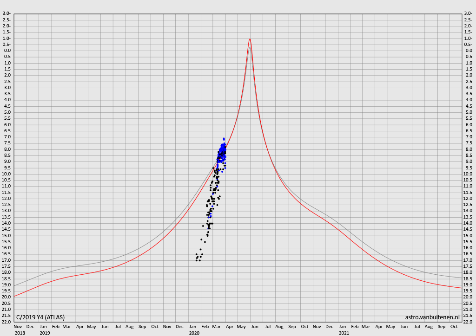This screenshot has width=476, height=336.
Task: Click the 10.0 value on the left axis
Action: pos(7,174)
